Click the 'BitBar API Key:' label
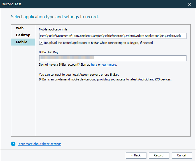Image resolution: width=196 pixels, height=162 pixels. click(x=49, y=52)
